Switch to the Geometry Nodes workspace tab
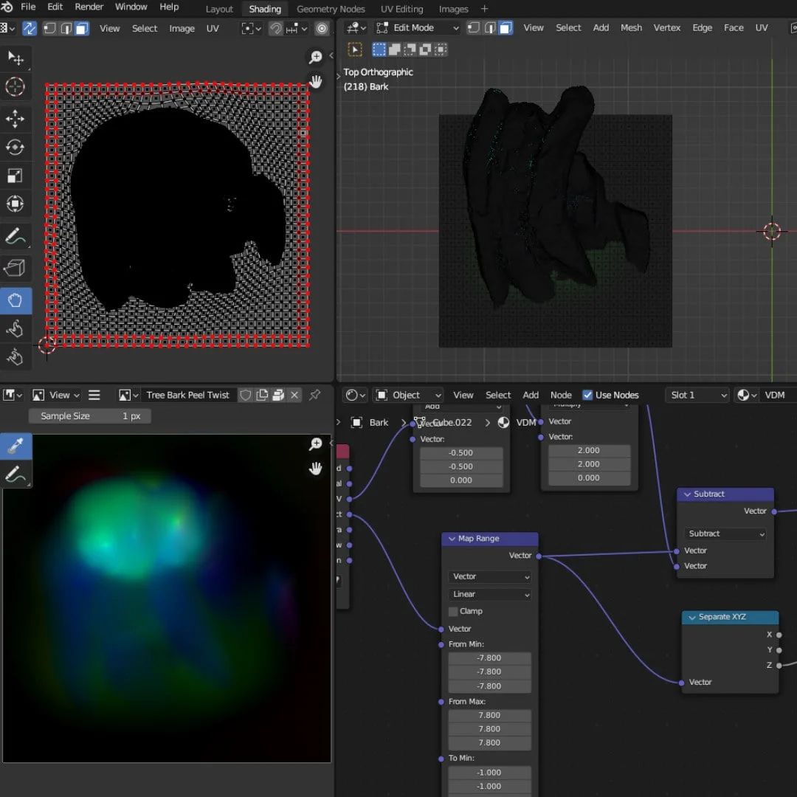This screenshot has height=797, width=797. point(331,10)
